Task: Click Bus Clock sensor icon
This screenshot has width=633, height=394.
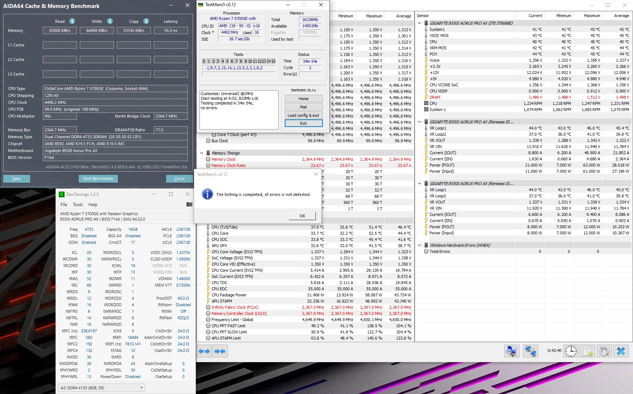Action: (x=208, y=141)
